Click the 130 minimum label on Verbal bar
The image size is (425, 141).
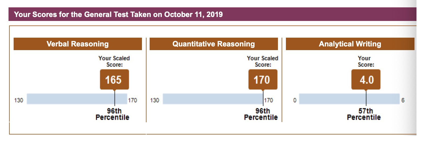click(18, 100)
